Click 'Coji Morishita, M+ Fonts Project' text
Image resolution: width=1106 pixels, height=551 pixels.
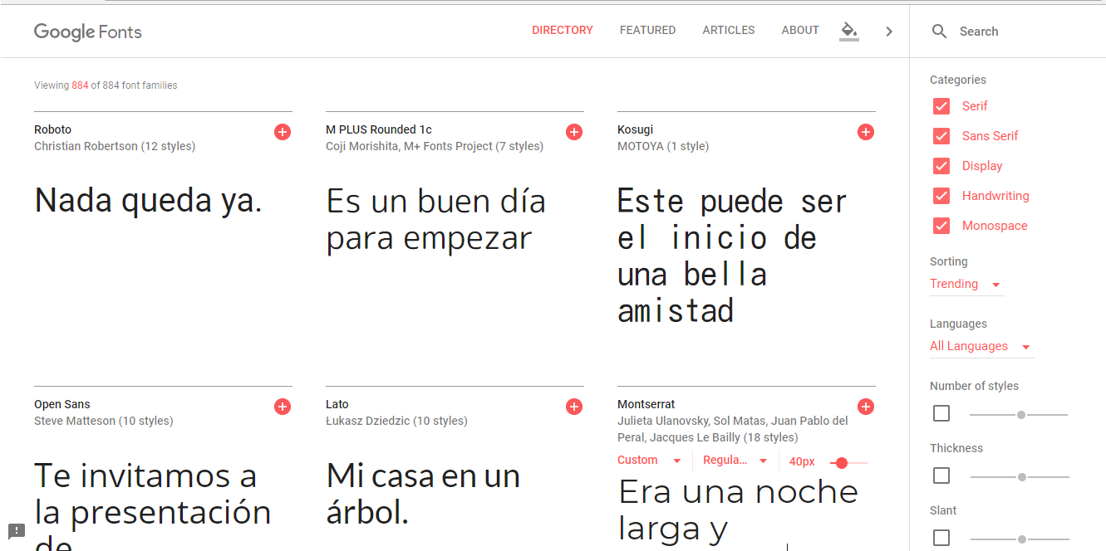click(409, 146)
